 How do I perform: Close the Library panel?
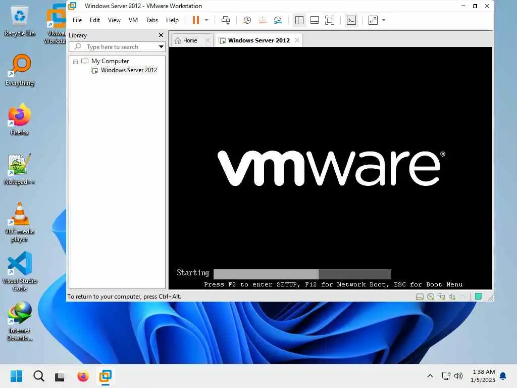click(161, 35)
